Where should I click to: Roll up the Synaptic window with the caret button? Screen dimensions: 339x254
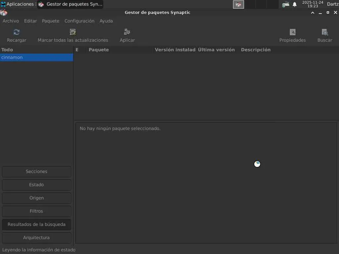coord(313,13)
